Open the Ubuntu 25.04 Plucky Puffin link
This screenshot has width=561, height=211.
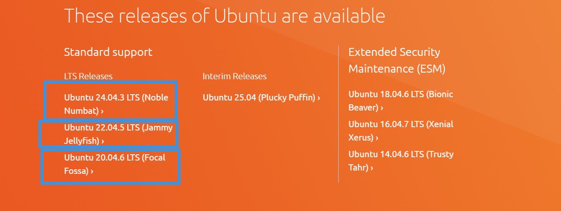[x=262, y=98]
